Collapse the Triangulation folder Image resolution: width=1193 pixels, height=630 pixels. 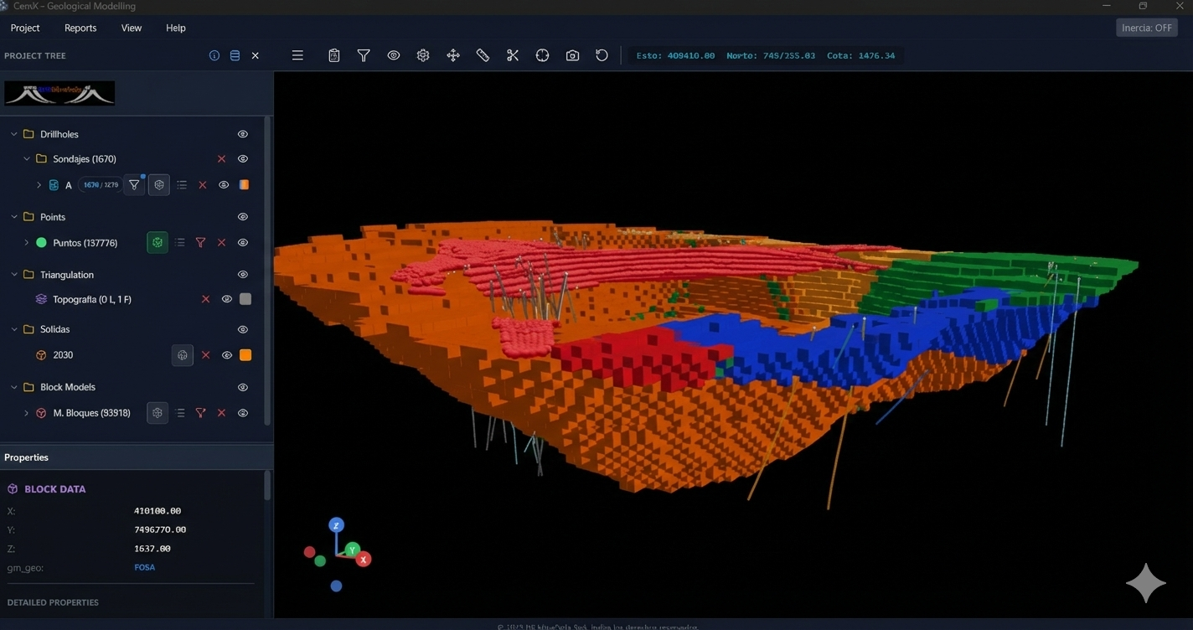14,275
